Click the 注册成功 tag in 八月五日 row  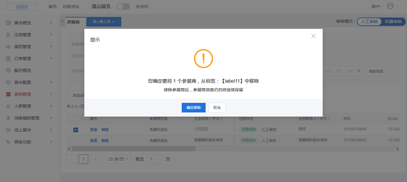point(248,129)
